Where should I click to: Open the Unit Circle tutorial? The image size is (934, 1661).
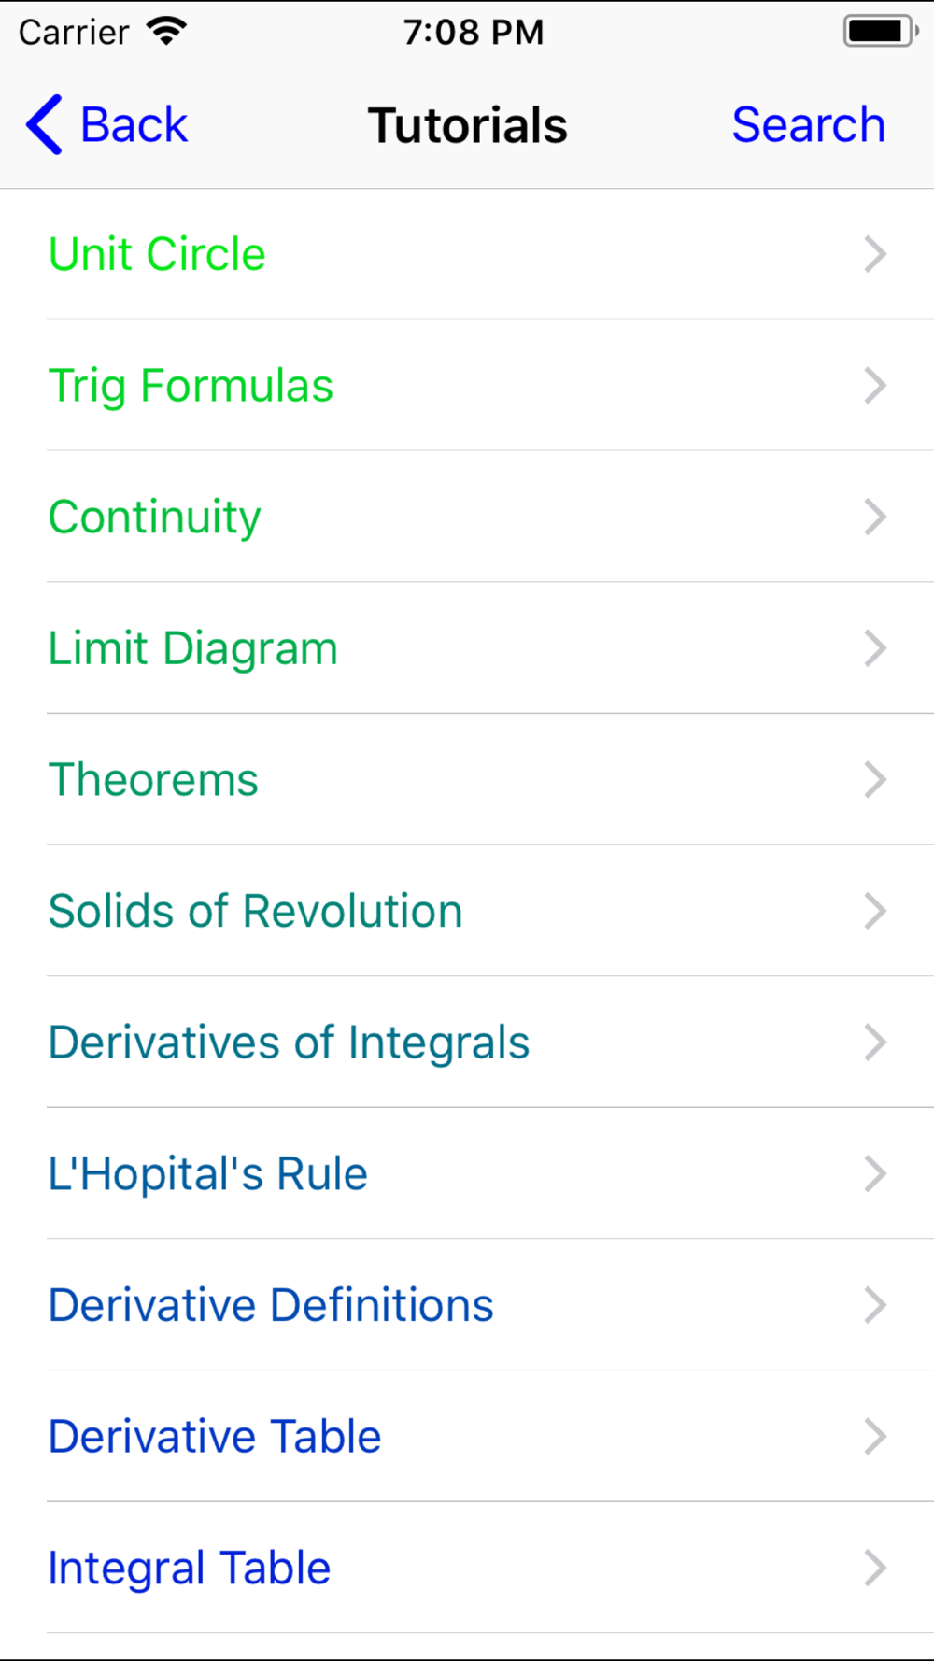(x=467, y=254)
